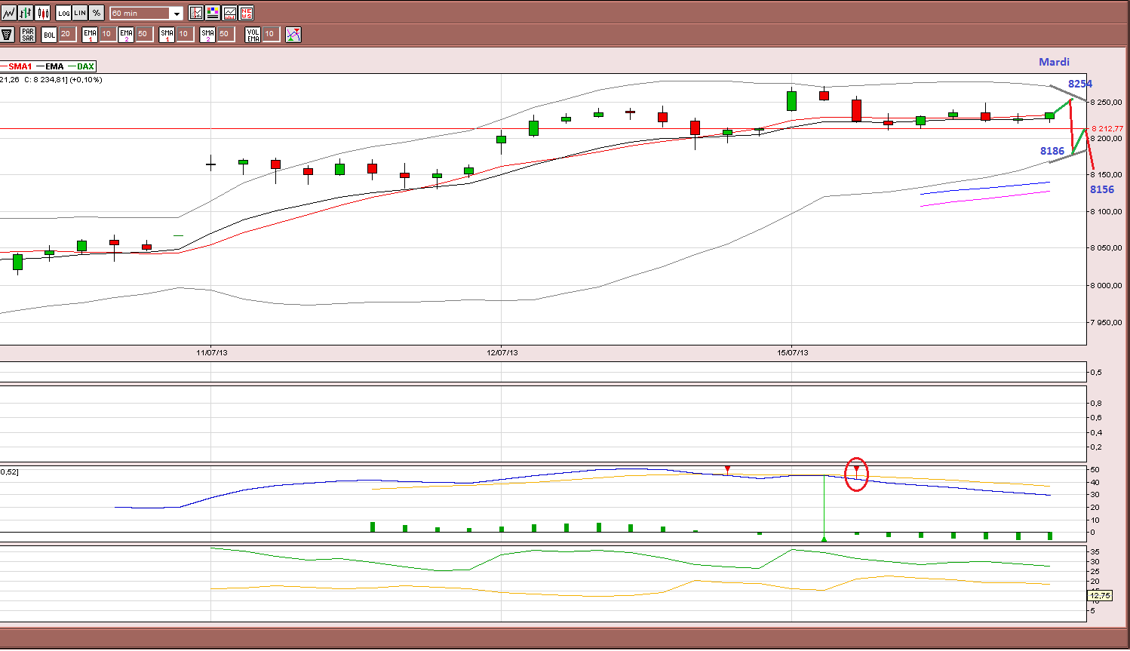This screenshot has width=1130, height=651.
Task: Enable LOG price scale
Action: tap(63, 13)
